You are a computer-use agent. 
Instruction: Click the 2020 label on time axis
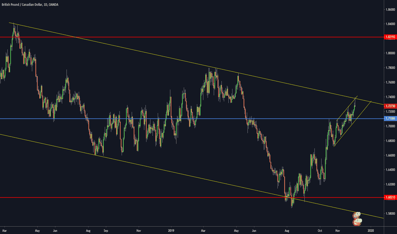[370, 230]
